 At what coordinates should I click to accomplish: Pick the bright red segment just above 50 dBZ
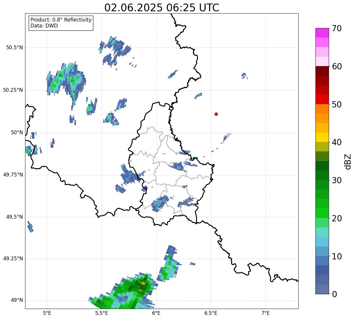(x=322, y=99)
